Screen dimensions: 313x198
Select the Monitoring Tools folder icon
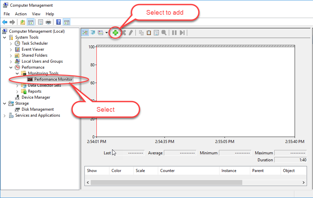[x=24, y=73]
